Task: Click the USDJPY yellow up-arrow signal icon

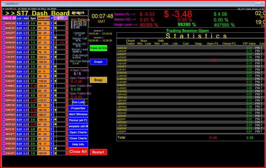Action: [55, 153]
